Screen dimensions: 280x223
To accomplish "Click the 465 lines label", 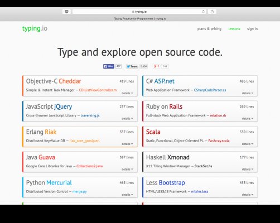I will coord(127,183).
